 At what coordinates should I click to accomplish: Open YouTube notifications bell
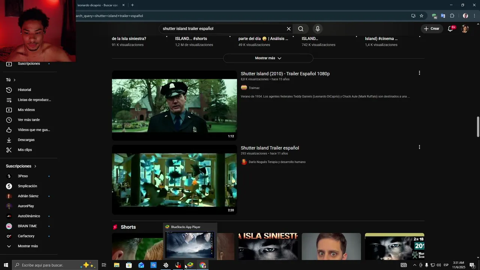pos(451,29)
